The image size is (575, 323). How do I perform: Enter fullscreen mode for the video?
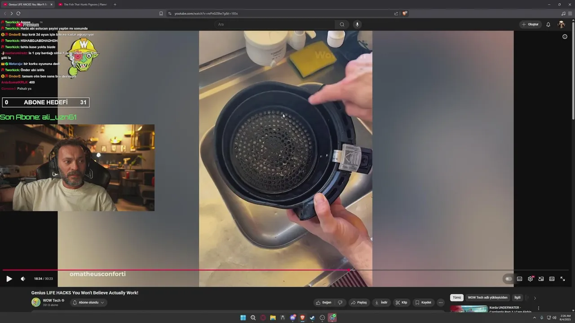pos(562,279)
